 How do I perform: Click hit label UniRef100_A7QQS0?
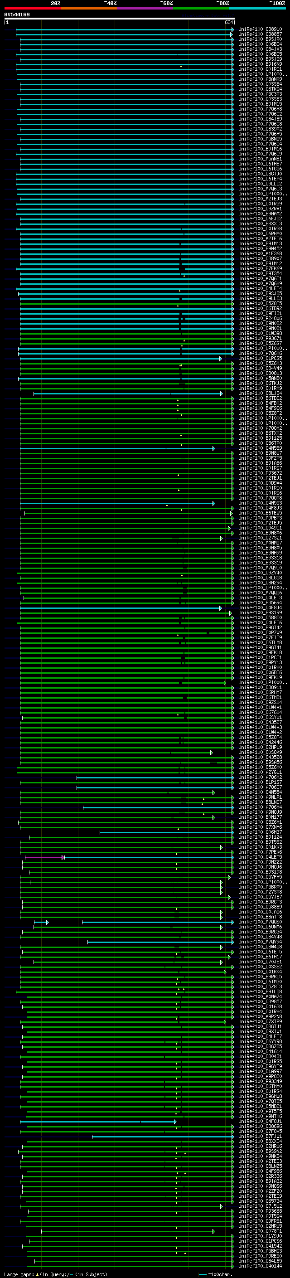pyautogui.click(x=260, y=922)
